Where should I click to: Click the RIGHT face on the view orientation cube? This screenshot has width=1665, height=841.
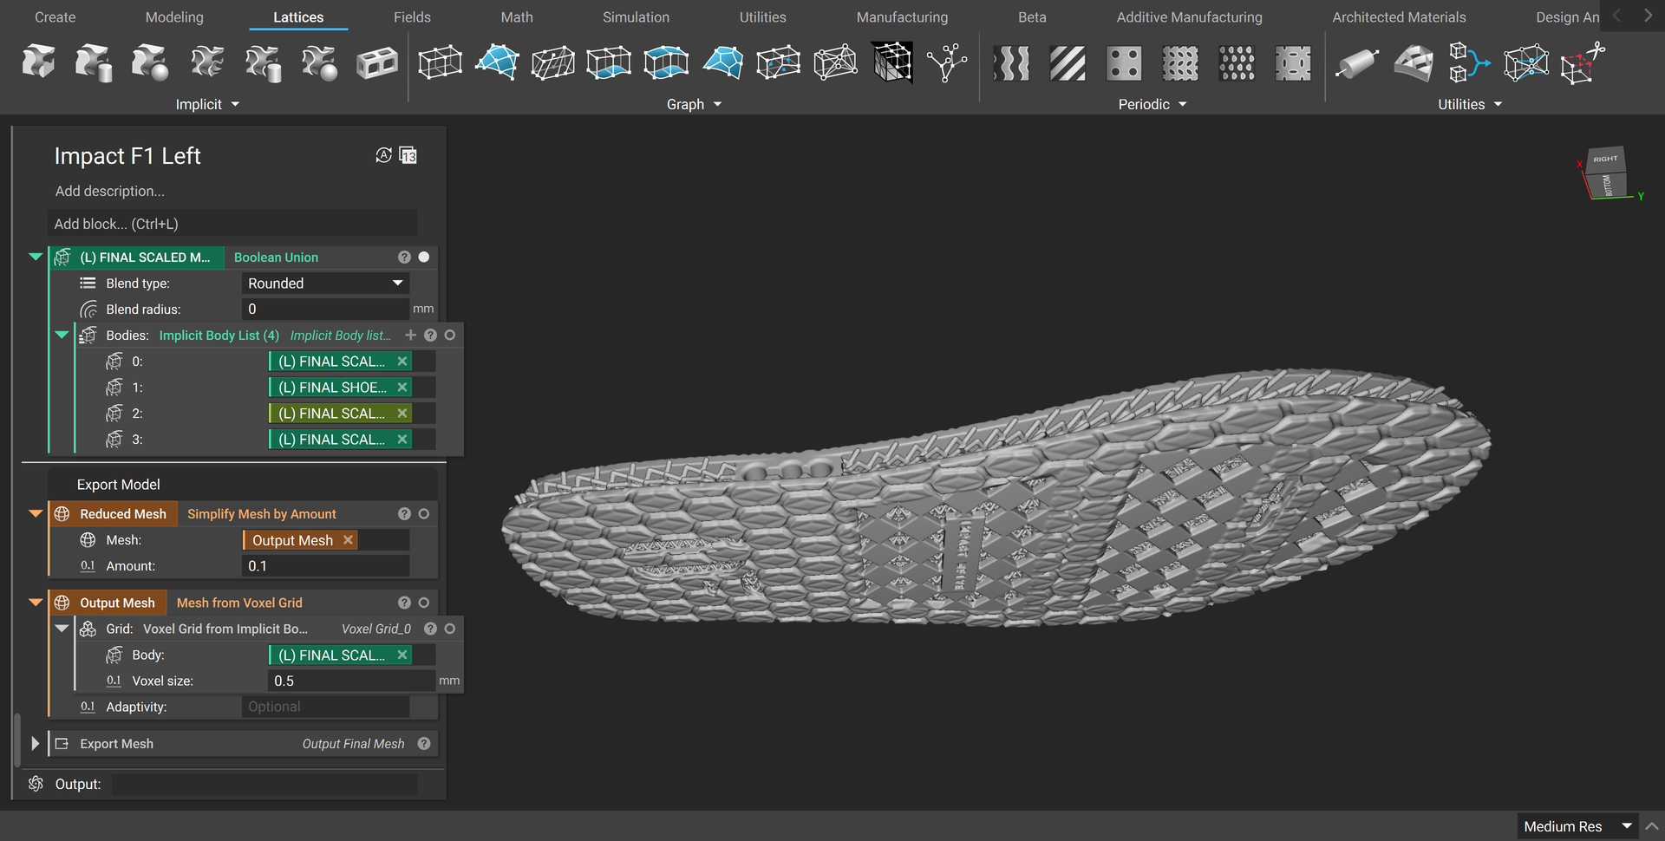1605,159
